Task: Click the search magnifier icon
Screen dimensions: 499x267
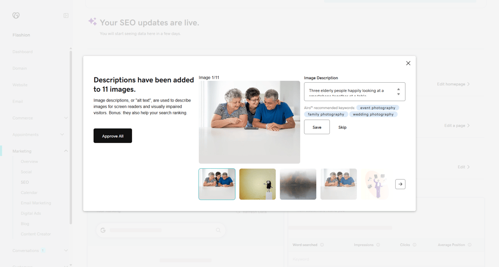Action: click(218, 230)
